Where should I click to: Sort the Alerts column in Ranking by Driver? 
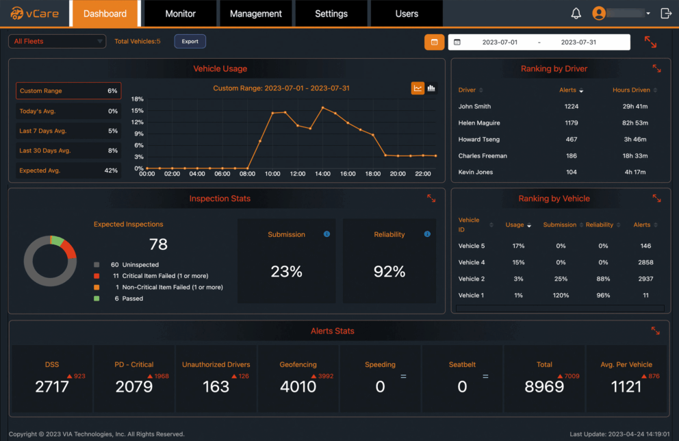[x=573, y=90]
